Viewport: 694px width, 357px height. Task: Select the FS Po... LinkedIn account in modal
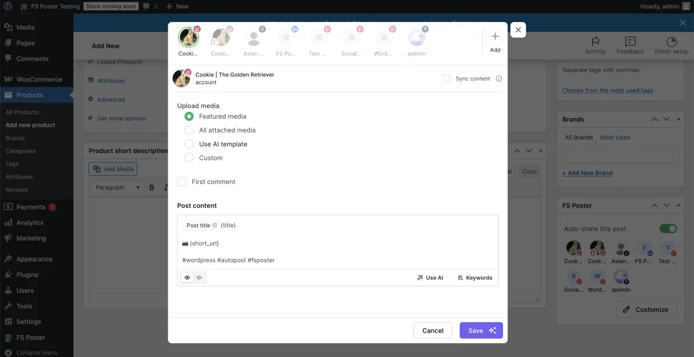(x=286, y=38)
